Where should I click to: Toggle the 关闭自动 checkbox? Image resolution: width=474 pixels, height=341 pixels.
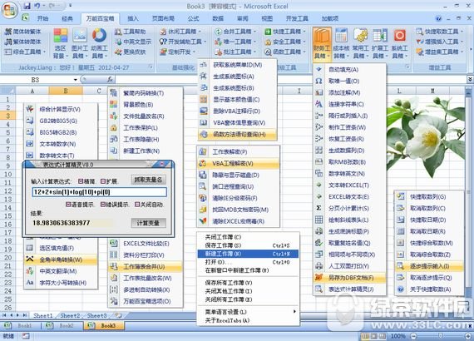point(137,205)
